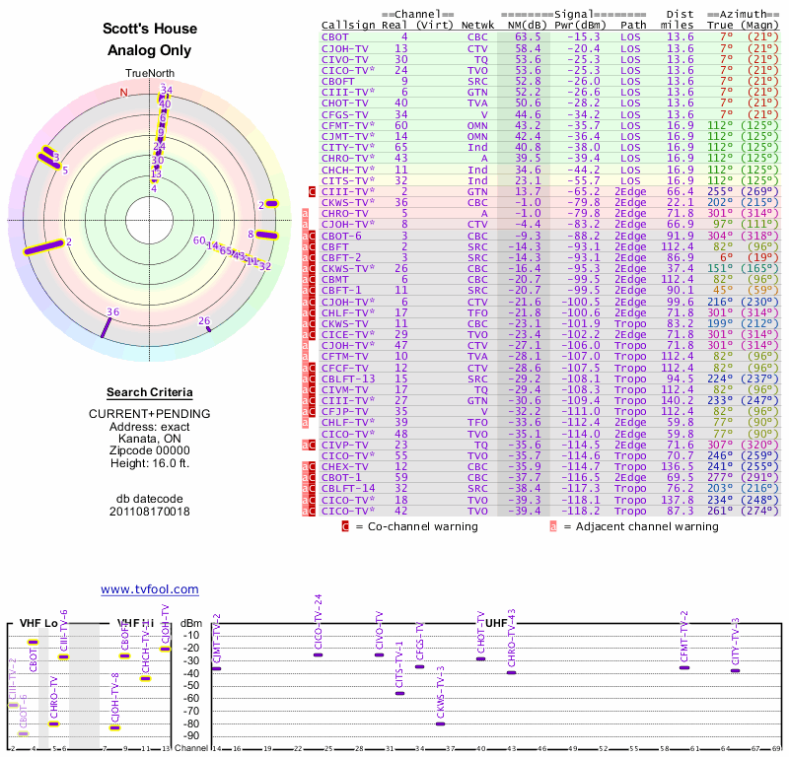
Task: Click the CITY-TV-3 label in spectrum chart
Action: tap(735, 642)
